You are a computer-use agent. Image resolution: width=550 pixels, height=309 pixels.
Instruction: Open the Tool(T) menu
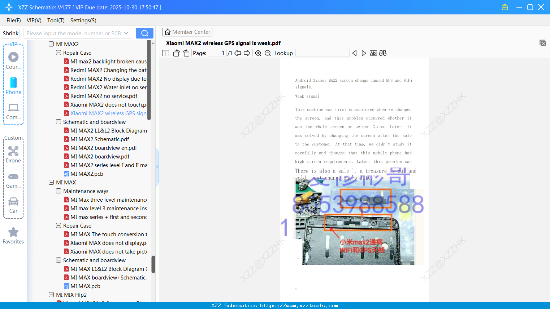coord(56,21)
